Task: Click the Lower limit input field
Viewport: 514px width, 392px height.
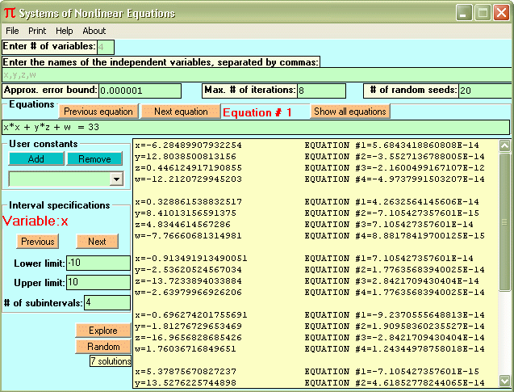Action: tap(98, 263)
